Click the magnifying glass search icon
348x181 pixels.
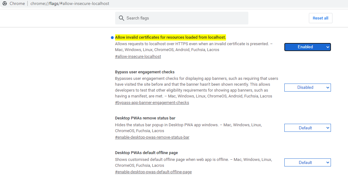[x=121, y=18]
